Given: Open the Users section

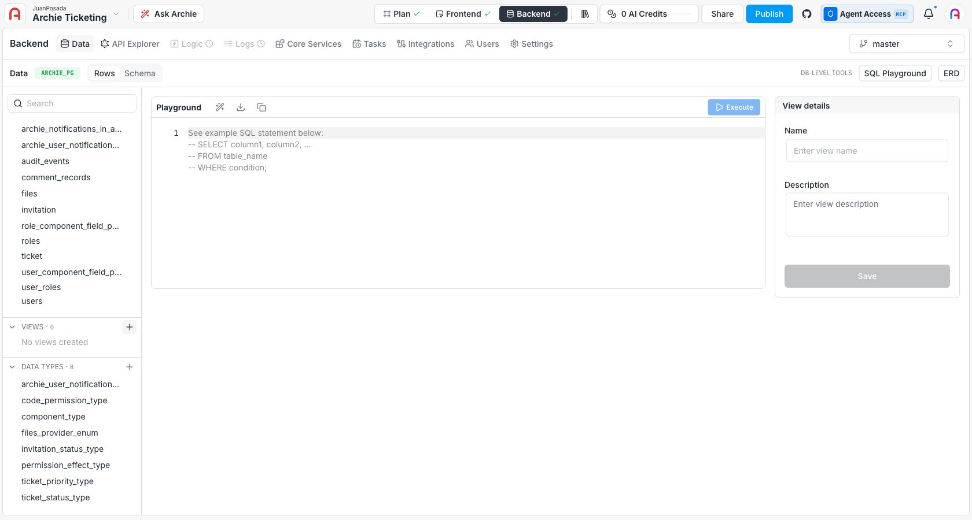Looking at the screenshot, I should (482, 44).
